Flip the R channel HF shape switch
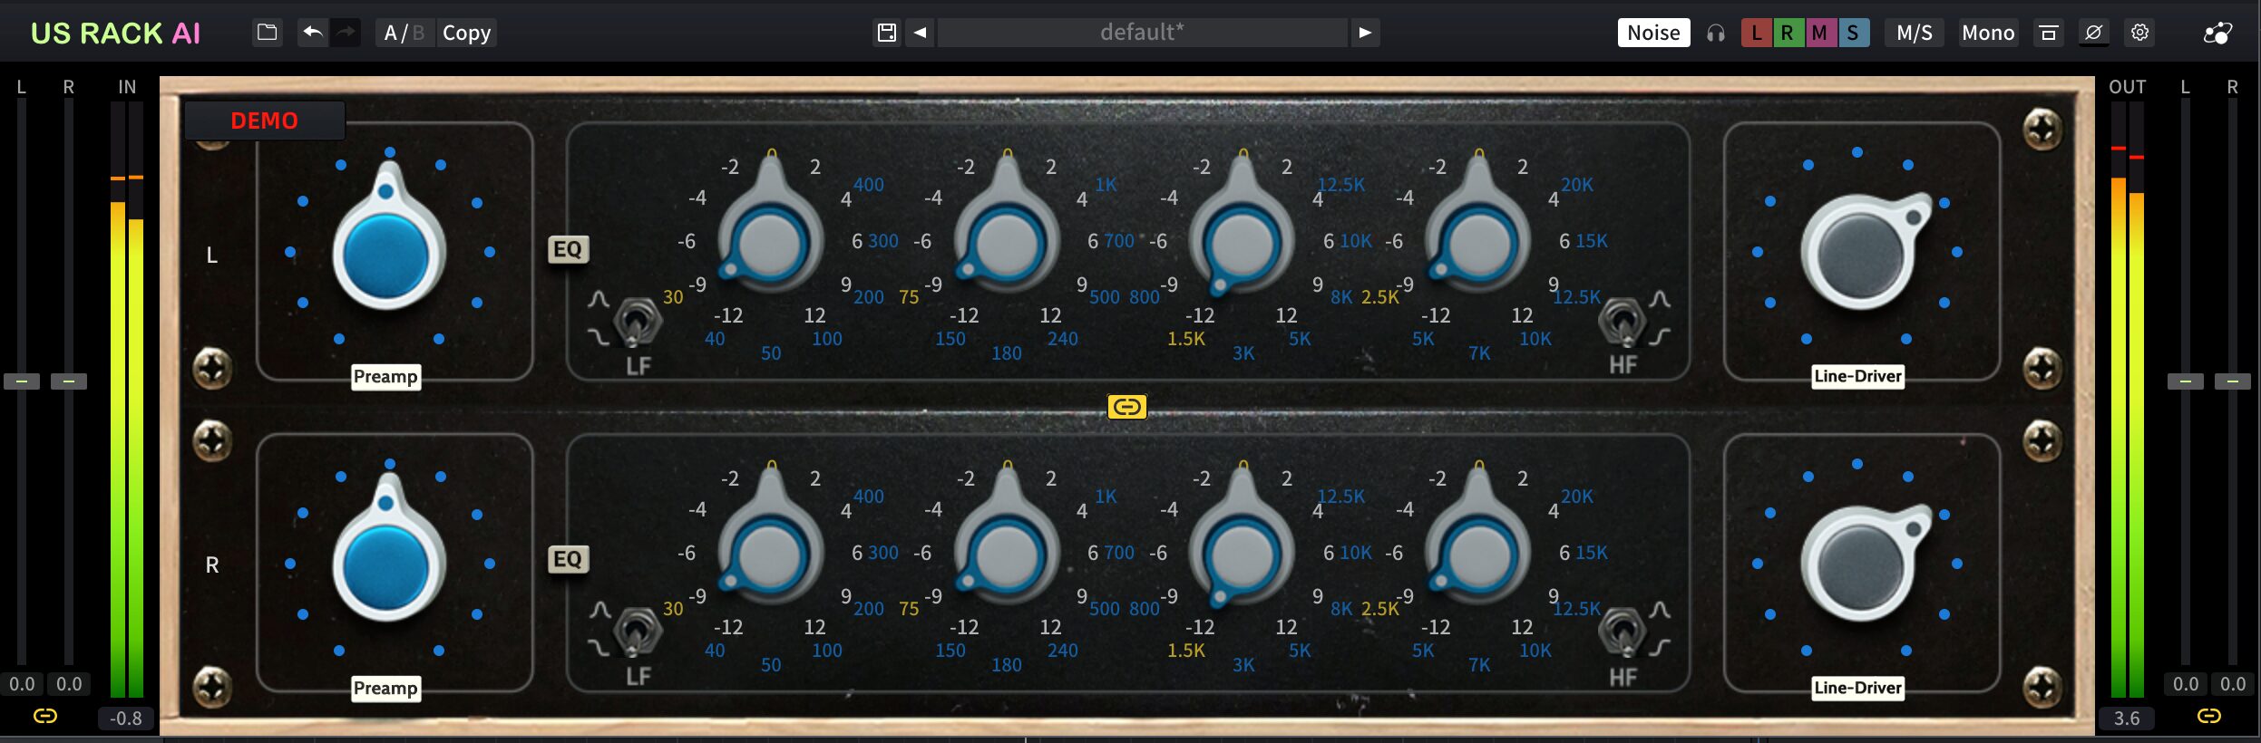This screenshot has height=743, width=2261. 1623,632
